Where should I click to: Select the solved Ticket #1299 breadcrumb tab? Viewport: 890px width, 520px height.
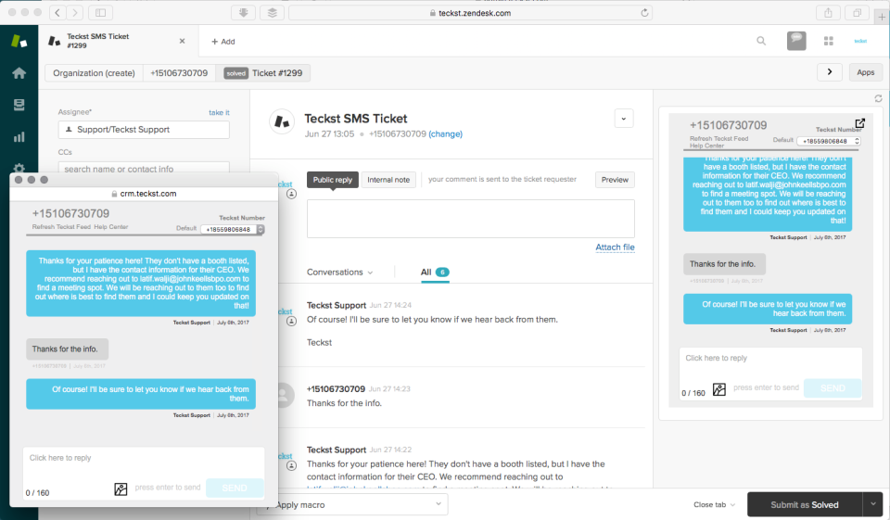[263, 72]
